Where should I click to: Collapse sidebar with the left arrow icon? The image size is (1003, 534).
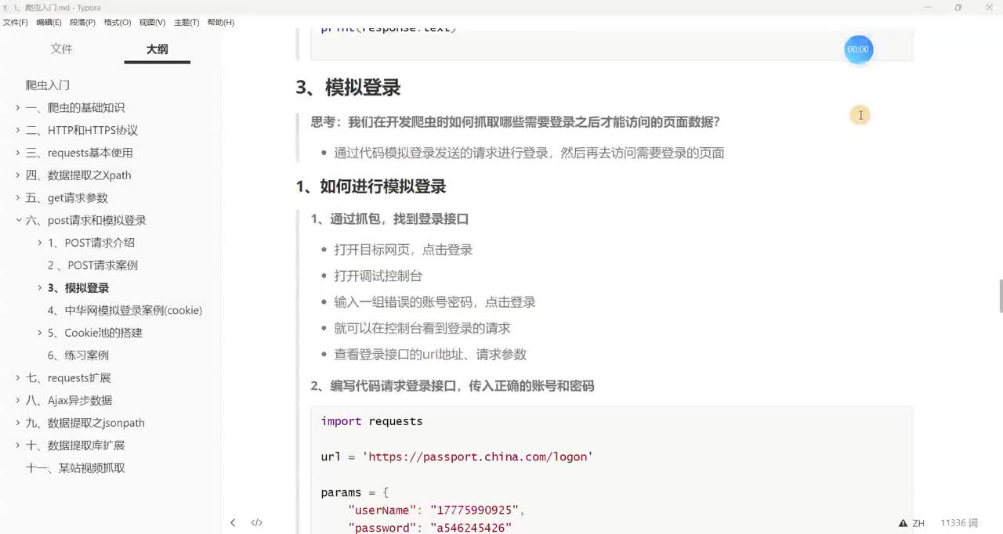(233, 522)
